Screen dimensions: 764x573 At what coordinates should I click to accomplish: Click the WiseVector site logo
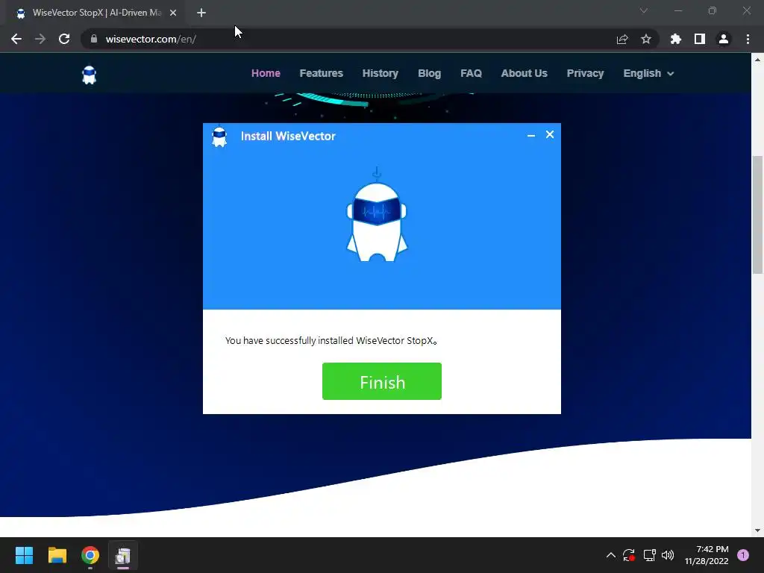click(x=90, y=75)
